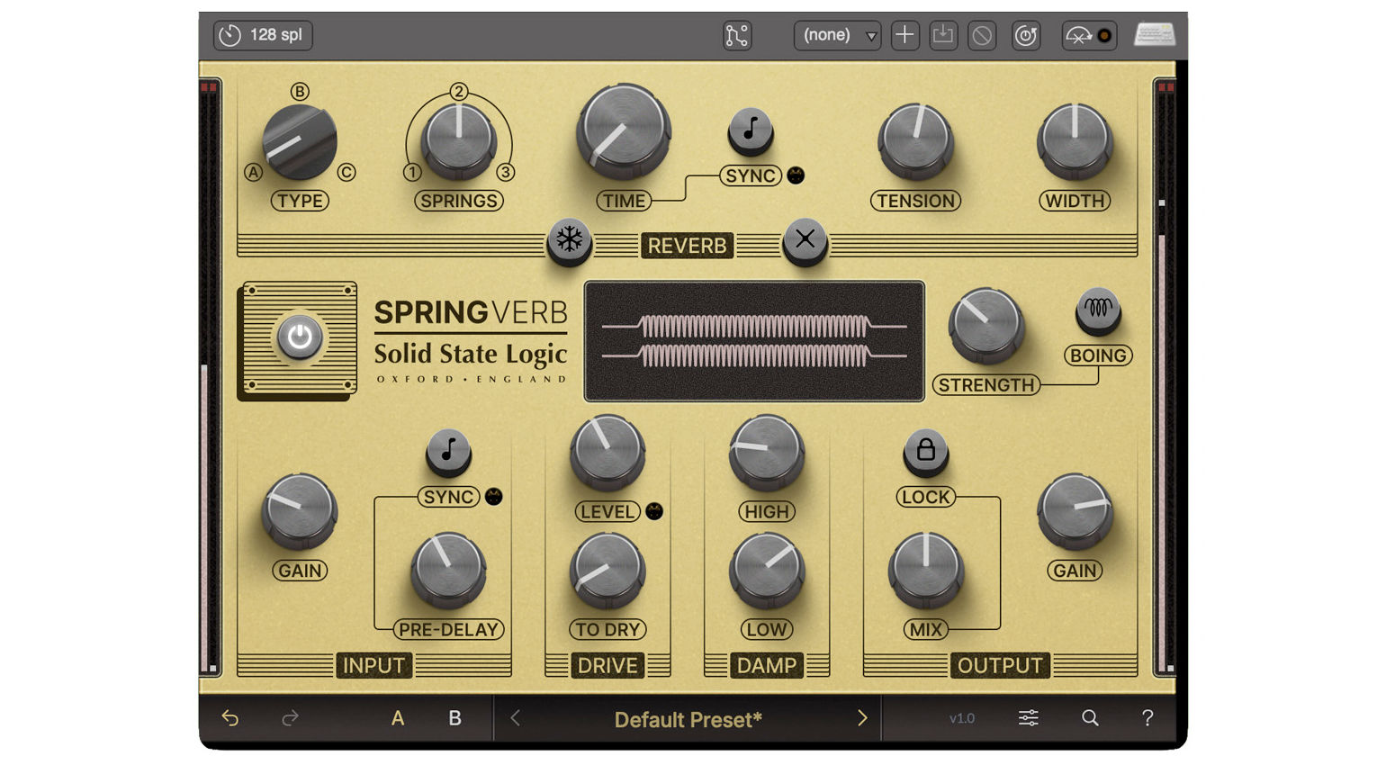The image size is (1386, 765).
Task: Enable SYNC for the reverb TIME control
Action: 750,131
